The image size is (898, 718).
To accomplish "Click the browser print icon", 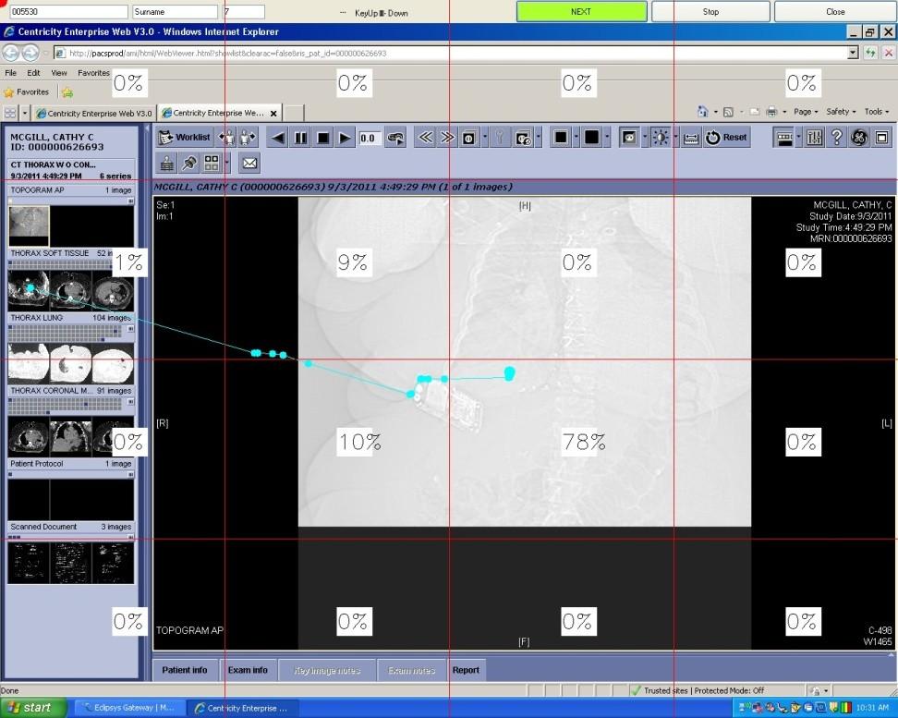I will 771,112.
